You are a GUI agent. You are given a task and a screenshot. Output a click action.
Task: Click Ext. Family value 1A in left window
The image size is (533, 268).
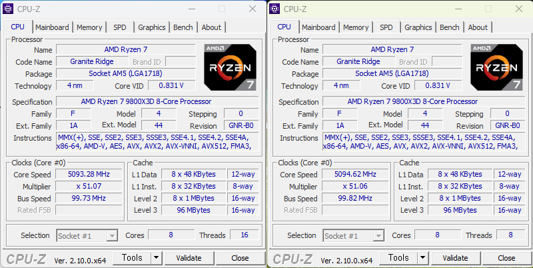click(x=73, y=125)
